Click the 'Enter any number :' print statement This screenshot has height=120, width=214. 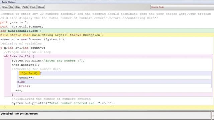(48, 61)
